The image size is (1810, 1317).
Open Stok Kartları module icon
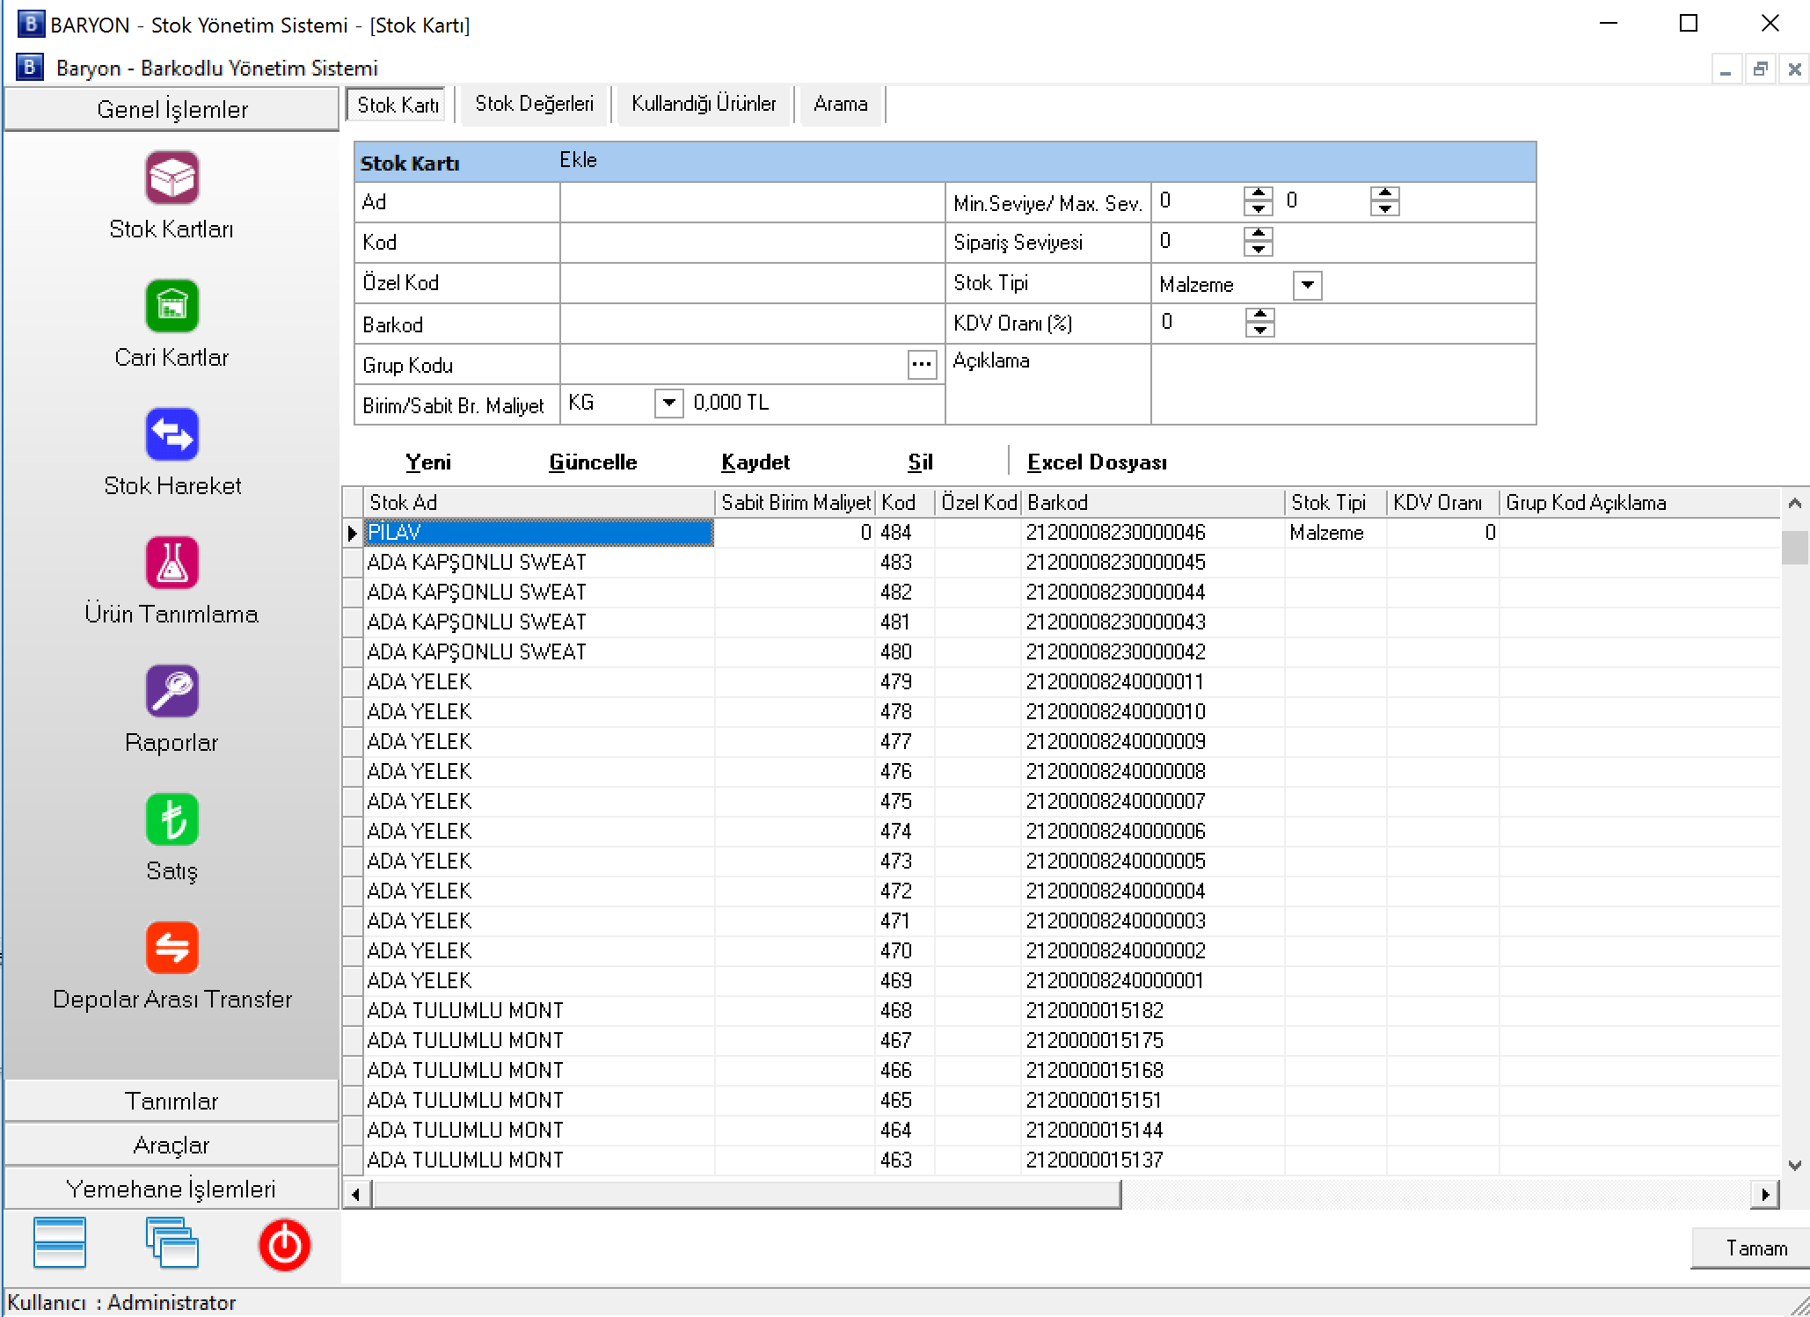(x=172, y=178)
